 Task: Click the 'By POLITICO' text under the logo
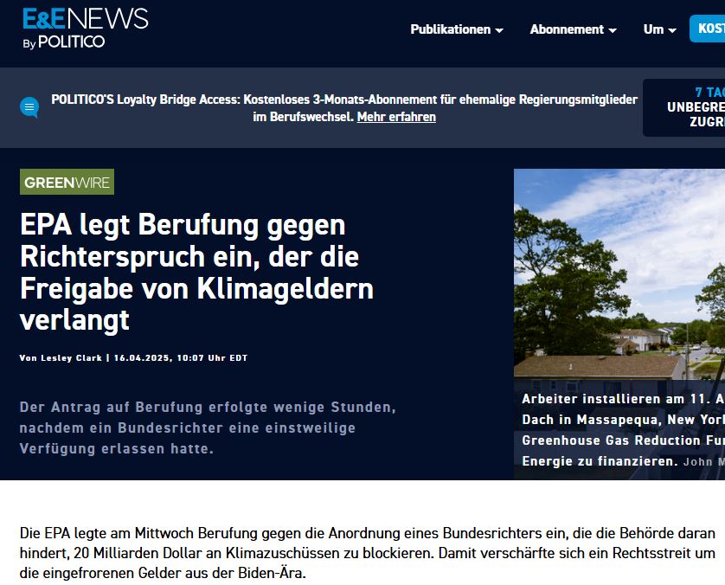click(64, 42)
